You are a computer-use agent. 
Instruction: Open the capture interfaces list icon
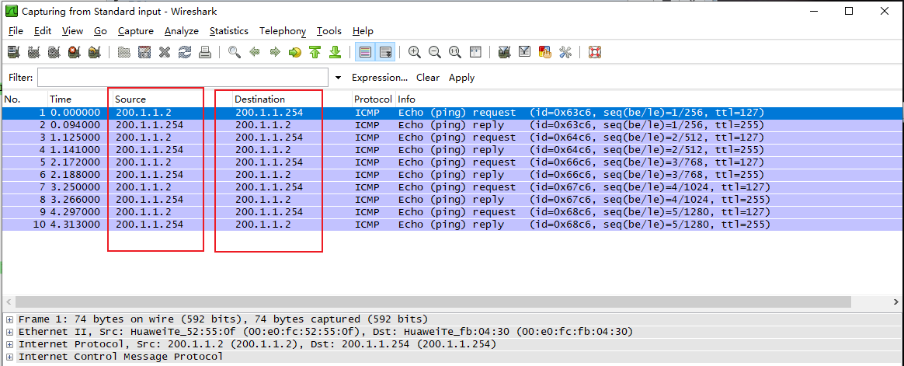click(13, 53)
